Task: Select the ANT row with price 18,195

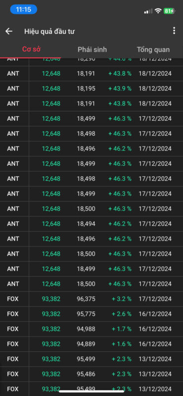Action: (x=91, y=89)
